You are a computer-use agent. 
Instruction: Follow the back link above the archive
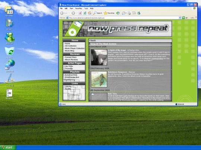pos(93,40)
